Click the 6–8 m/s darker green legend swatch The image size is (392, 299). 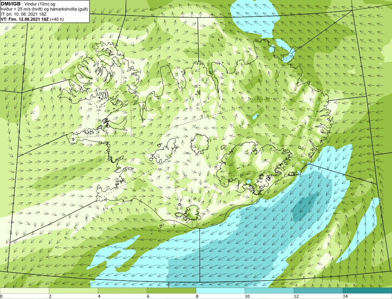click(x=172, y=290)
